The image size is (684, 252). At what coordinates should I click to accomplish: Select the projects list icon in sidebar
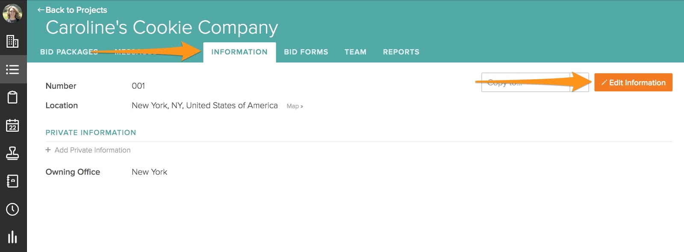tap(12, 69)
